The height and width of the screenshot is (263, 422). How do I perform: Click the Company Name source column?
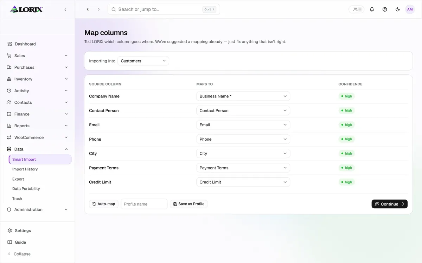[104, 96]
